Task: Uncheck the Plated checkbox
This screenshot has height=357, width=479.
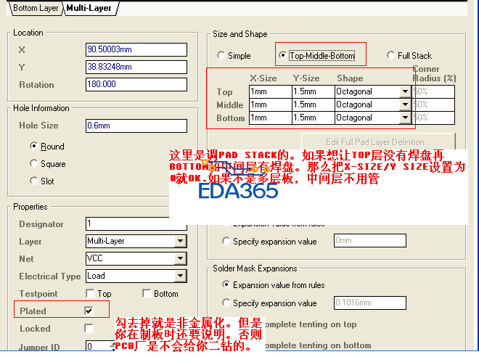Action: [x=89, y=311]
